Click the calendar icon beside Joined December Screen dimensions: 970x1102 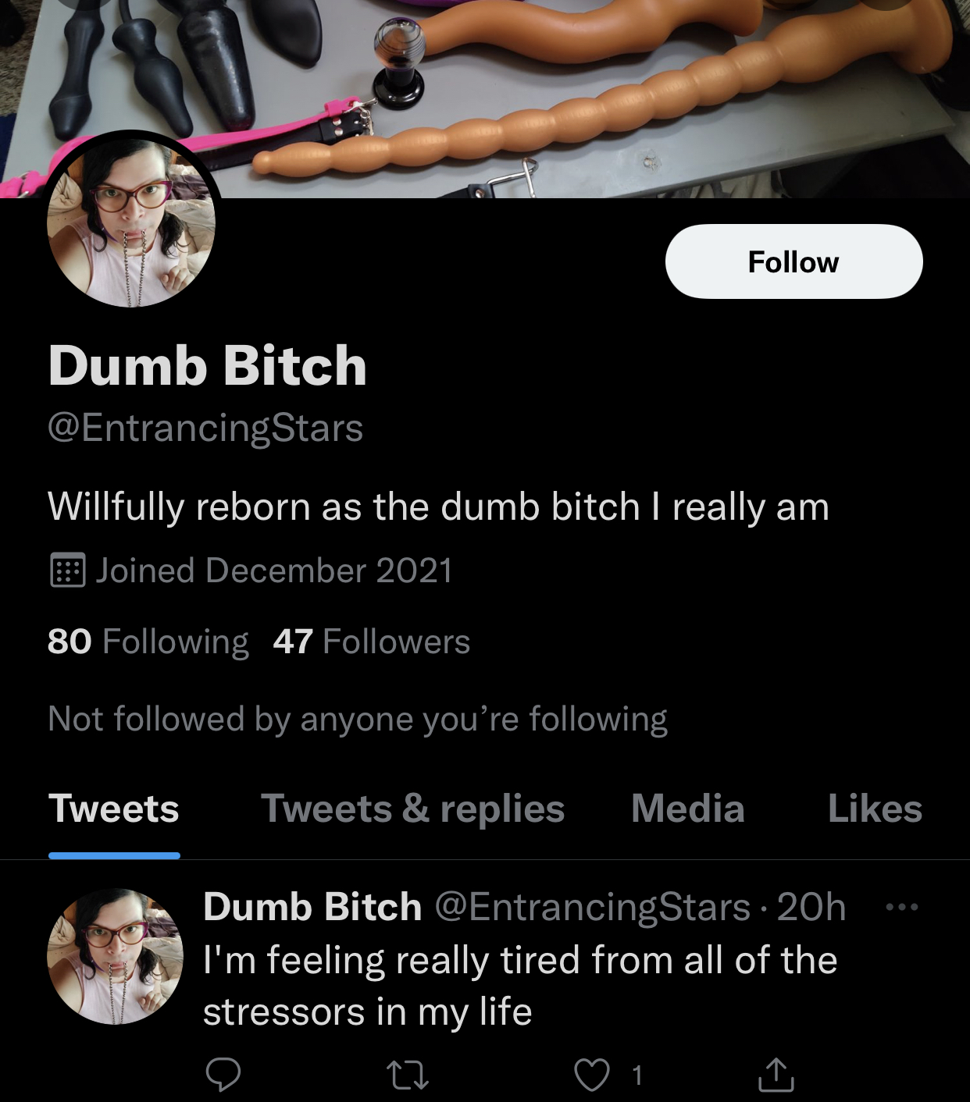[67, 570]
